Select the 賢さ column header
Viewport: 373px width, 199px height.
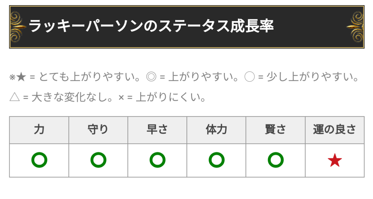coord(276,130)
